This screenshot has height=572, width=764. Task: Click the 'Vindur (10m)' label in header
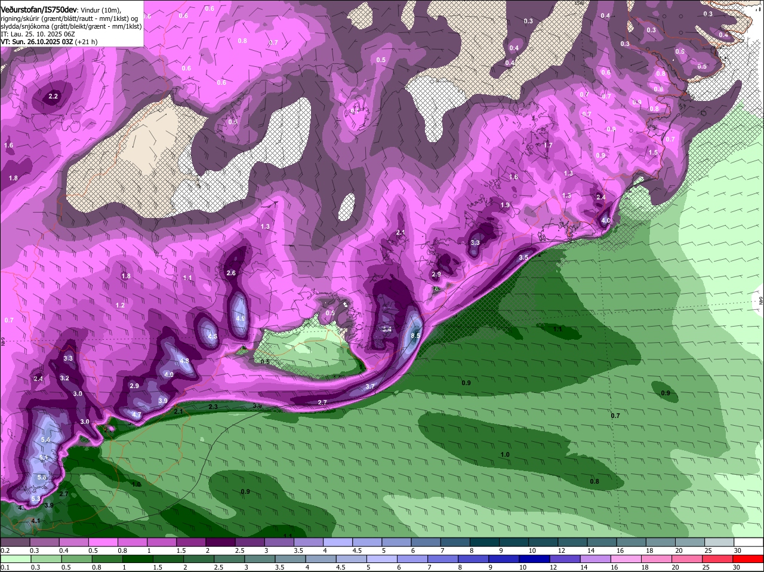[100, 11]
